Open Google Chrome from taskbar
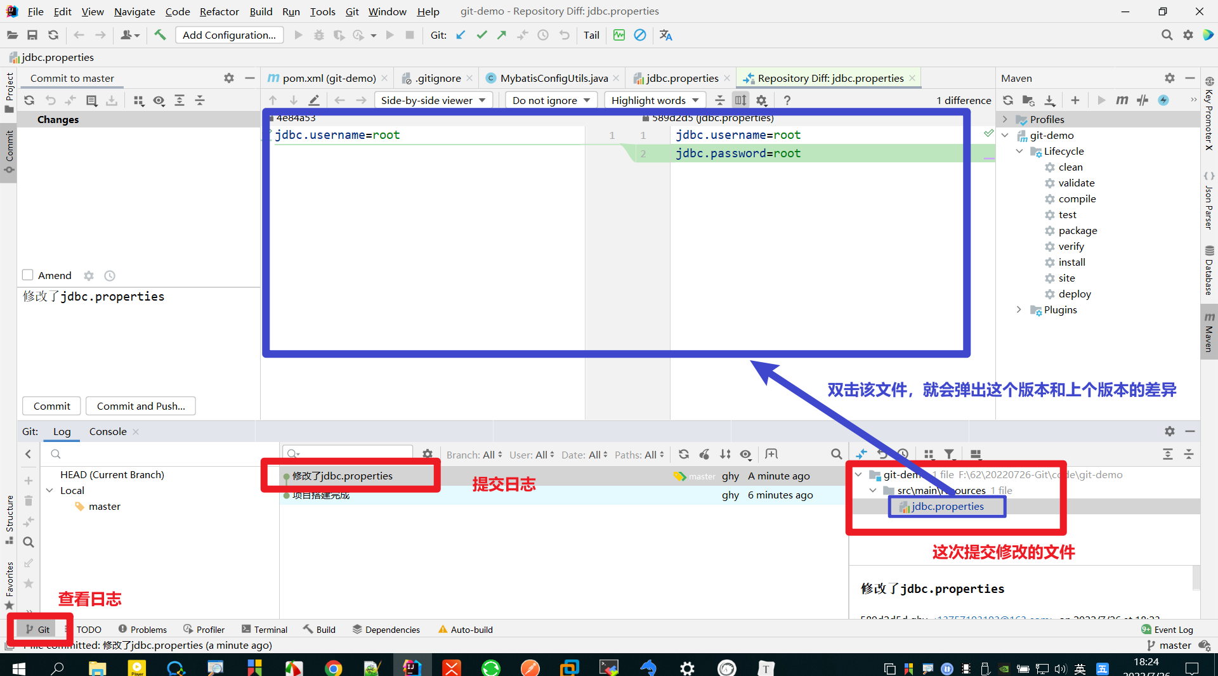This screenshot has width=1218, height=676. [x=333, y=668]
